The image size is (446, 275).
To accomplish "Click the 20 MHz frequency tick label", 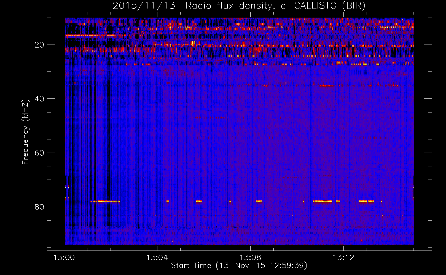I will tap(39, 45).
